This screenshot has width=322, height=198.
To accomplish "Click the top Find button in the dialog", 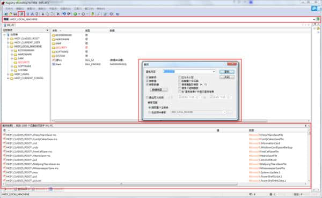I will [226, 72].
